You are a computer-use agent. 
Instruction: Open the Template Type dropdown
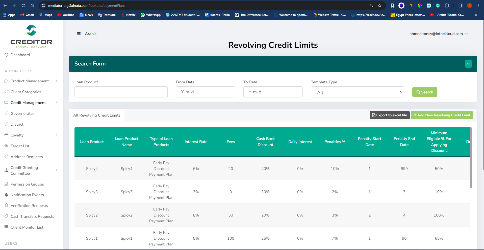pyautogui.click(x=357, y=92)
